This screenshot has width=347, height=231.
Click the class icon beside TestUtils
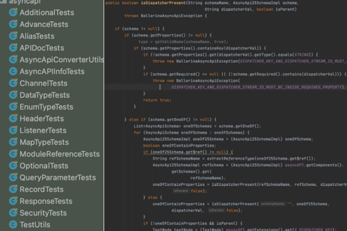point(13,224)
